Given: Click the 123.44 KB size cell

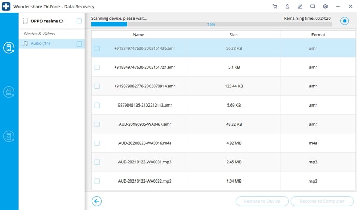Looking at the screenshot, I should [234, 86].
